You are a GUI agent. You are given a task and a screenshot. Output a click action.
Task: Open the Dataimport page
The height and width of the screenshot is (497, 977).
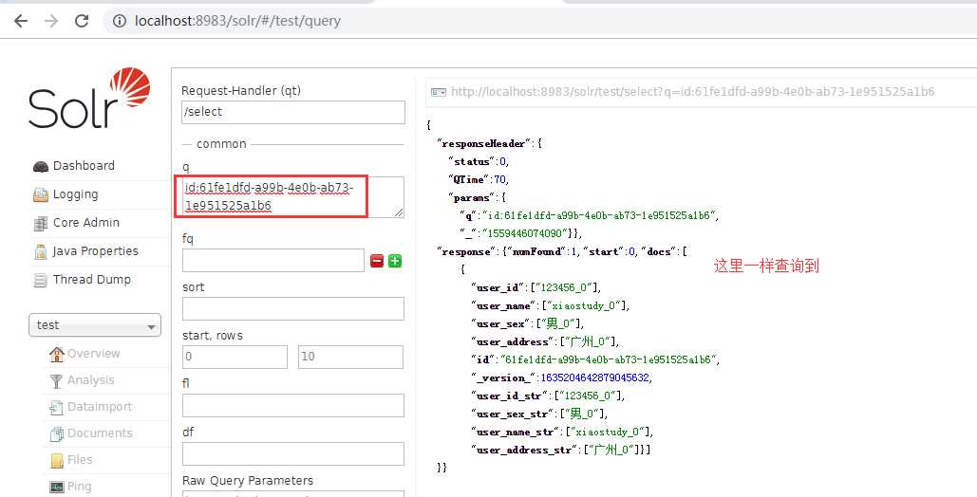pyautogui.click(x=100, y=407)
